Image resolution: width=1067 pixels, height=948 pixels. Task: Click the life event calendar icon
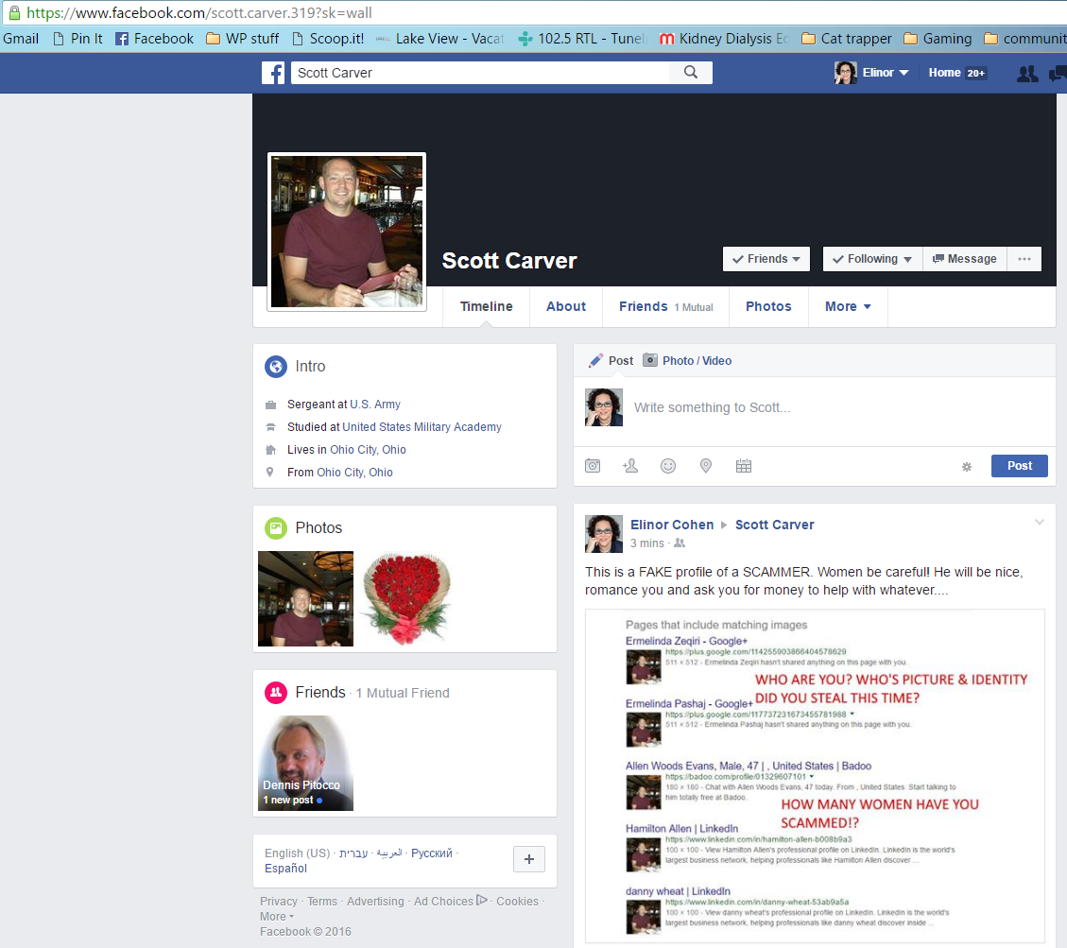(744, 465)
